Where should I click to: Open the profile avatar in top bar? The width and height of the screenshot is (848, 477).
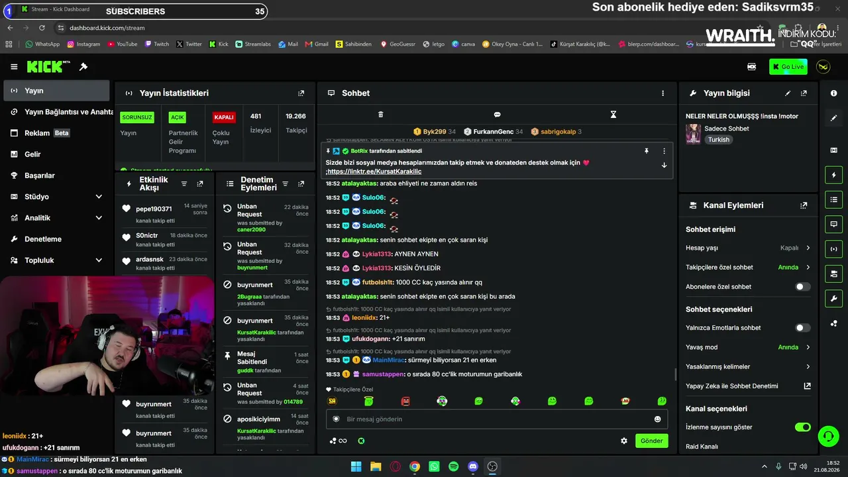[823, 67]
